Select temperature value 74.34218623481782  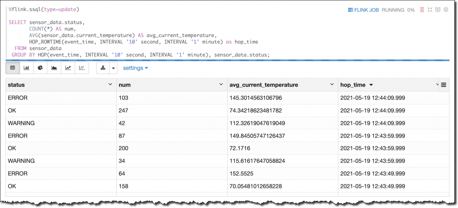coord(256,110)
